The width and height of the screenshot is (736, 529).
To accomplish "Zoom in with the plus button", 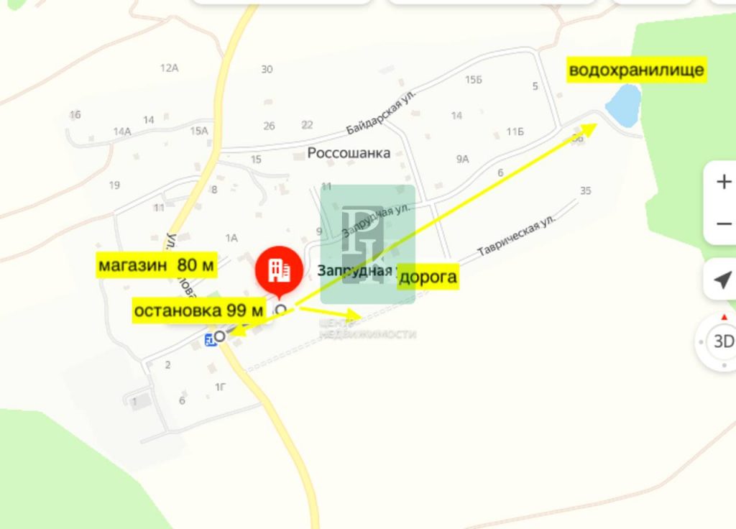I will [x=724, y=182].
